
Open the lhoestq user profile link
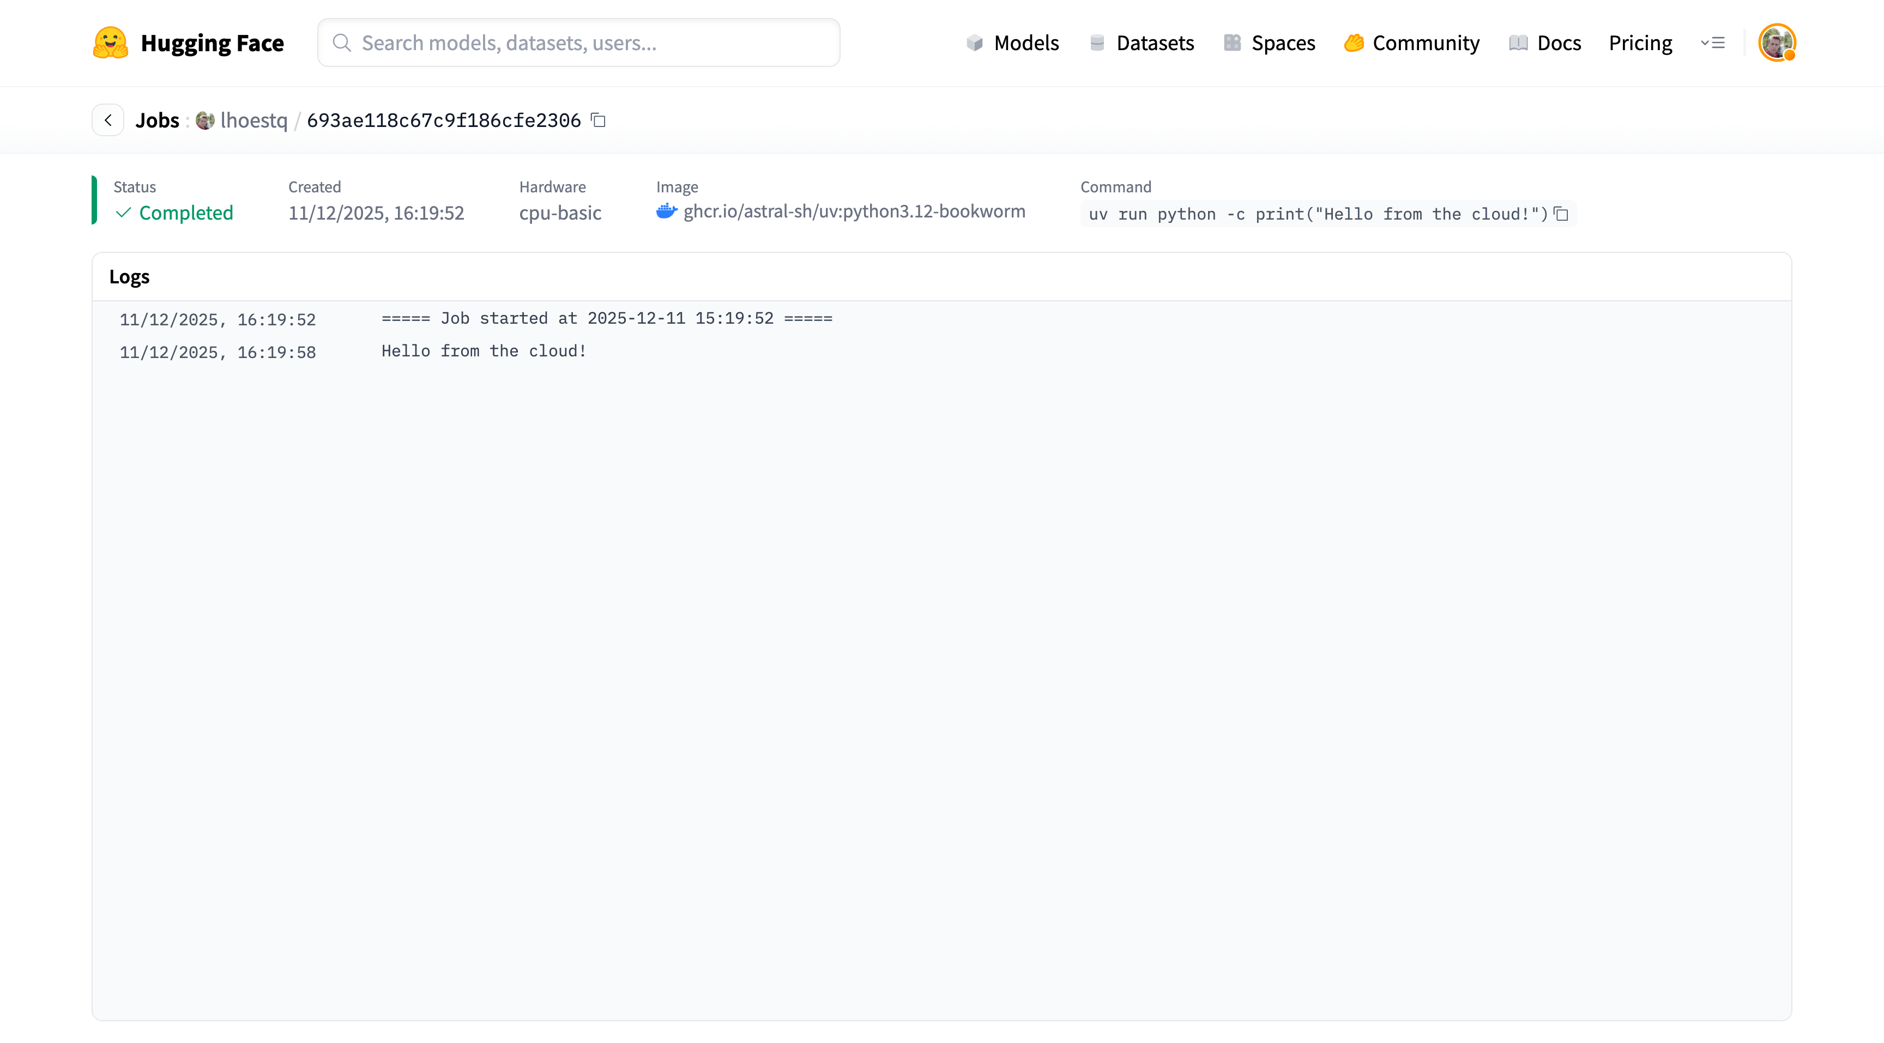click(x=253, y=120)
